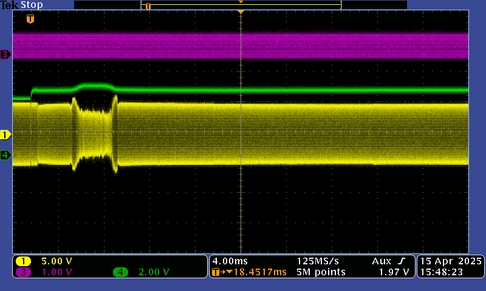Click the Stop acquisition status
Viewport: 486px width, 291px height.
(x=32, y=5)
